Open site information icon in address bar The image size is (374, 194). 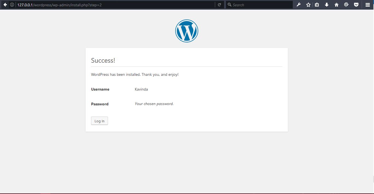(x=12, y=5)
